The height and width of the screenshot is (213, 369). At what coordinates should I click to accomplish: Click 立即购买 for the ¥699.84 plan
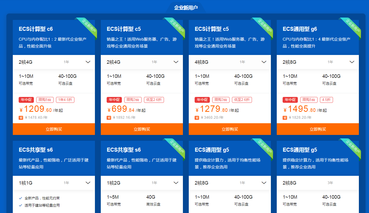tap(142, 129)
